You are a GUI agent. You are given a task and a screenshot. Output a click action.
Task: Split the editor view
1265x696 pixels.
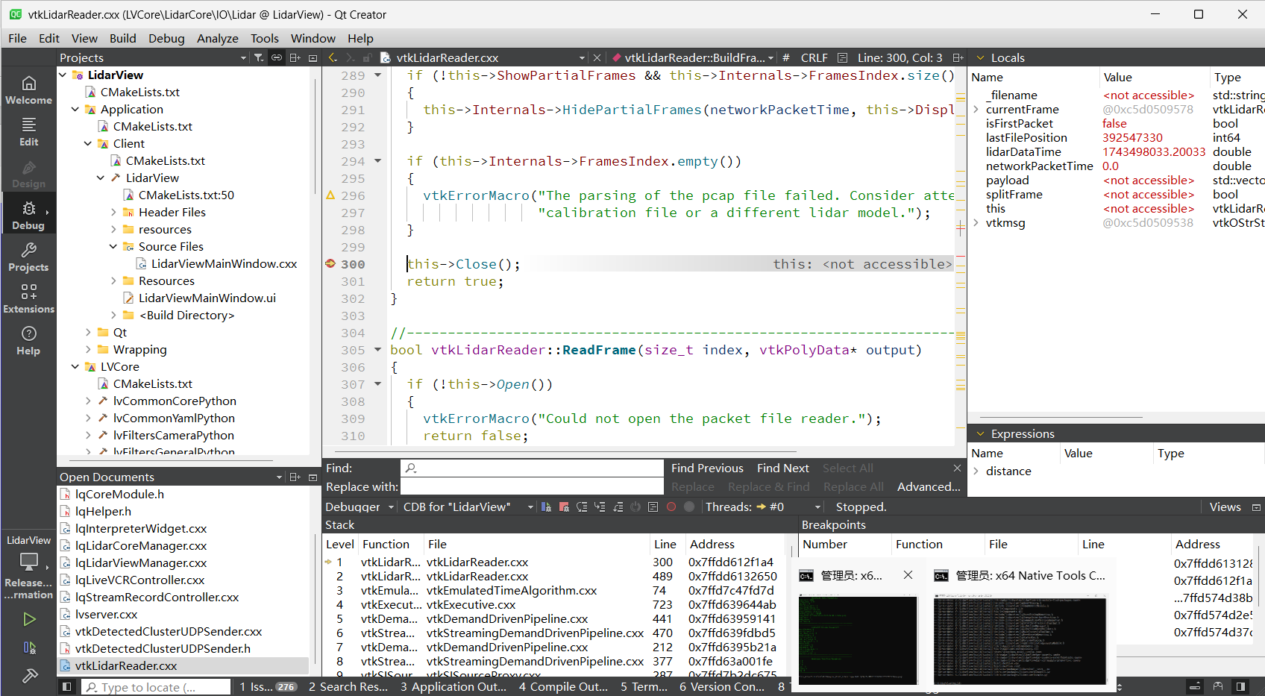click(x=958, y=57)
